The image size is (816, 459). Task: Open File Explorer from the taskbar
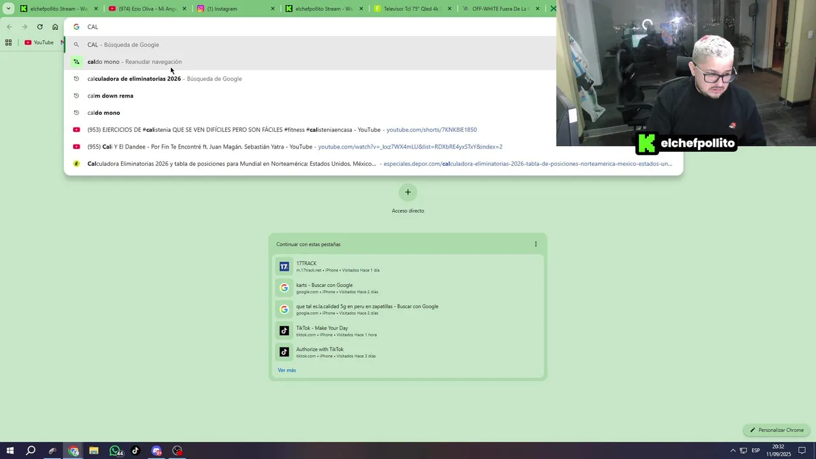pos(94,451)
